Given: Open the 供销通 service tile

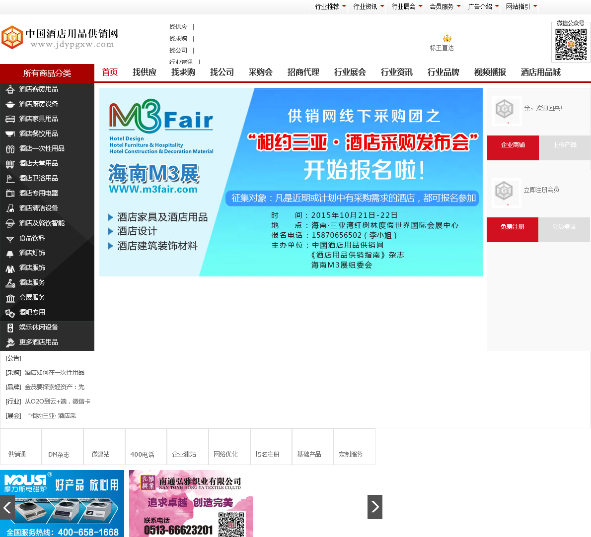Looking at the screenshot, I should coord(21,447).
